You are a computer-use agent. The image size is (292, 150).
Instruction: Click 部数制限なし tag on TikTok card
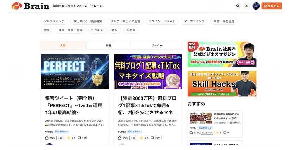(x=135, y=132)
